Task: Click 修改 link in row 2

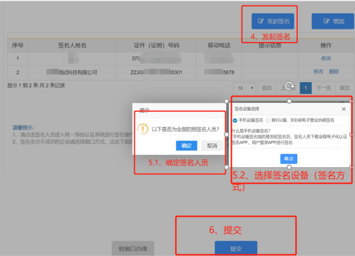Action: (x=318, y=72)
